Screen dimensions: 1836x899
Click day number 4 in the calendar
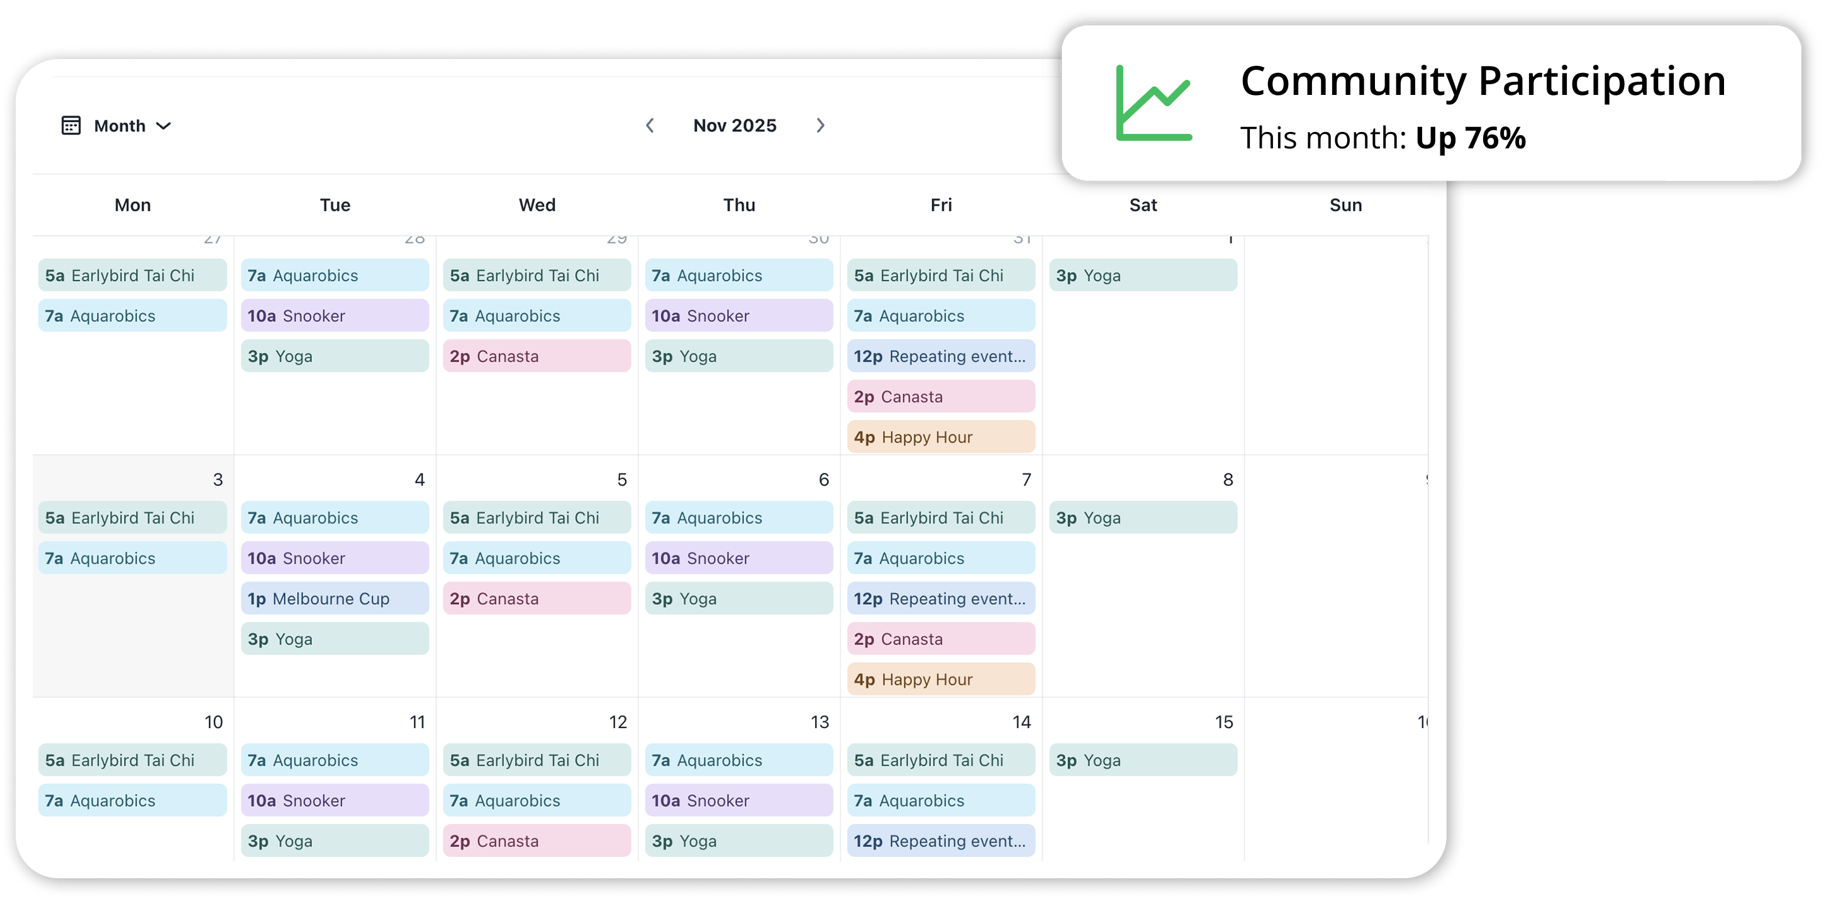[x=419, y=480]
